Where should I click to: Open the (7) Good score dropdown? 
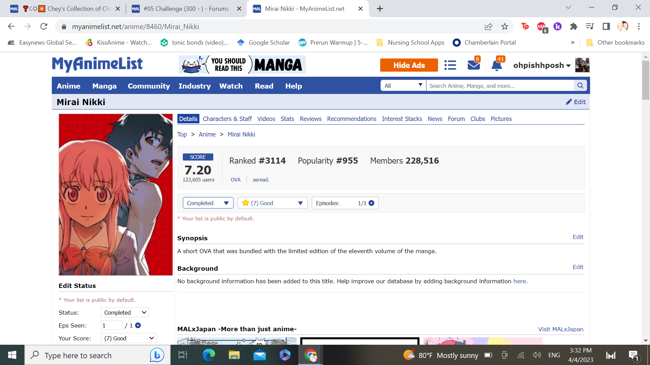click(273, 203)
